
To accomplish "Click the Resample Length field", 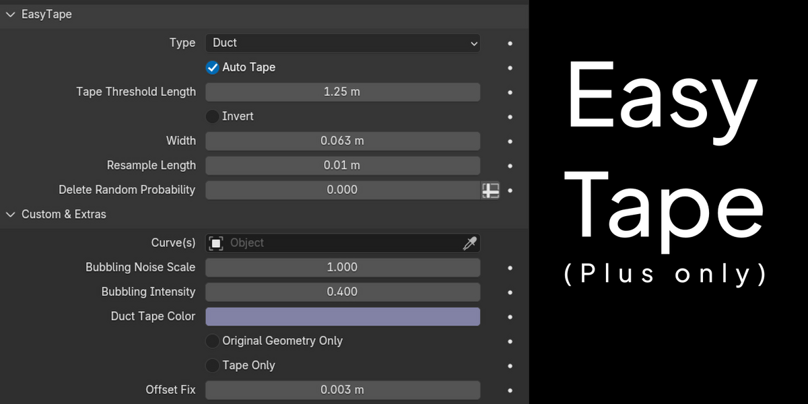I will 343,166.
